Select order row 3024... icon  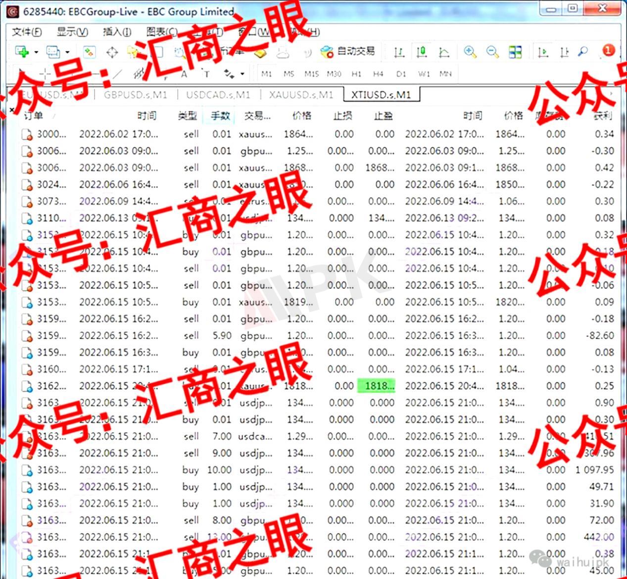point(27,185)
